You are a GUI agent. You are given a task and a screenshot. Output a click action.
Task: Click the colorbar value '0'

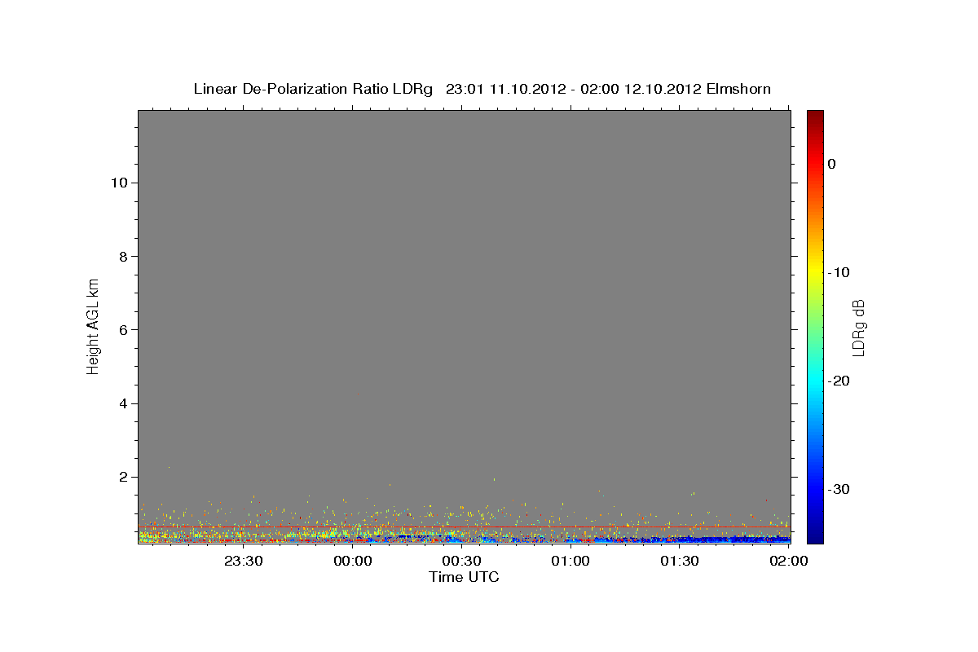(x=832, y=164)
